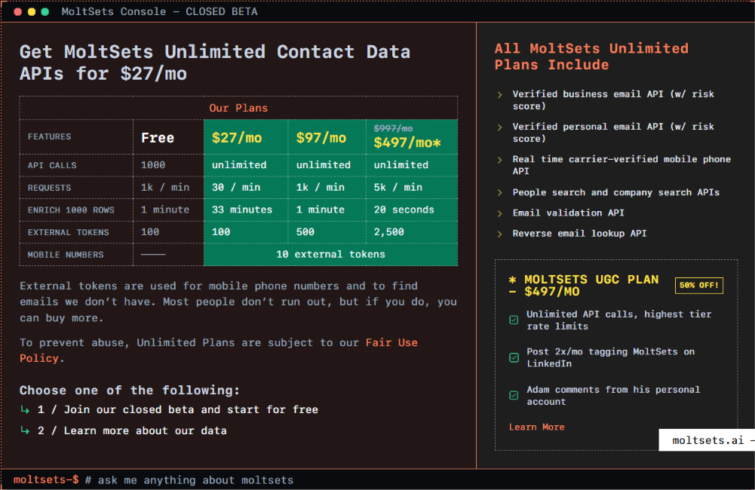Viewport: 755px width, 490px height.
Task: Click the 50% OFF! badge
Action: point(698,285)
